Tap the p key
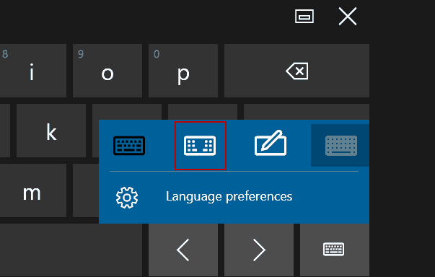The image size is (435, 277). point(183,71)
